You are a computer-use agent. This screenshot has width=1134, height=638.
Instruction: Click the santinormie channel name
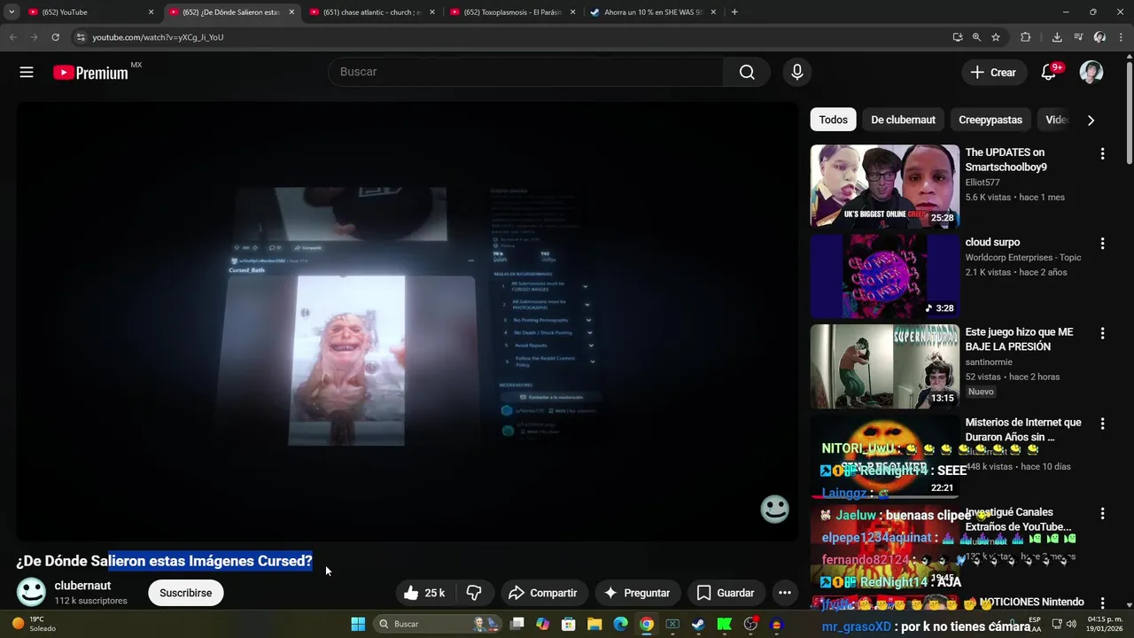click(x=989, y=362)
